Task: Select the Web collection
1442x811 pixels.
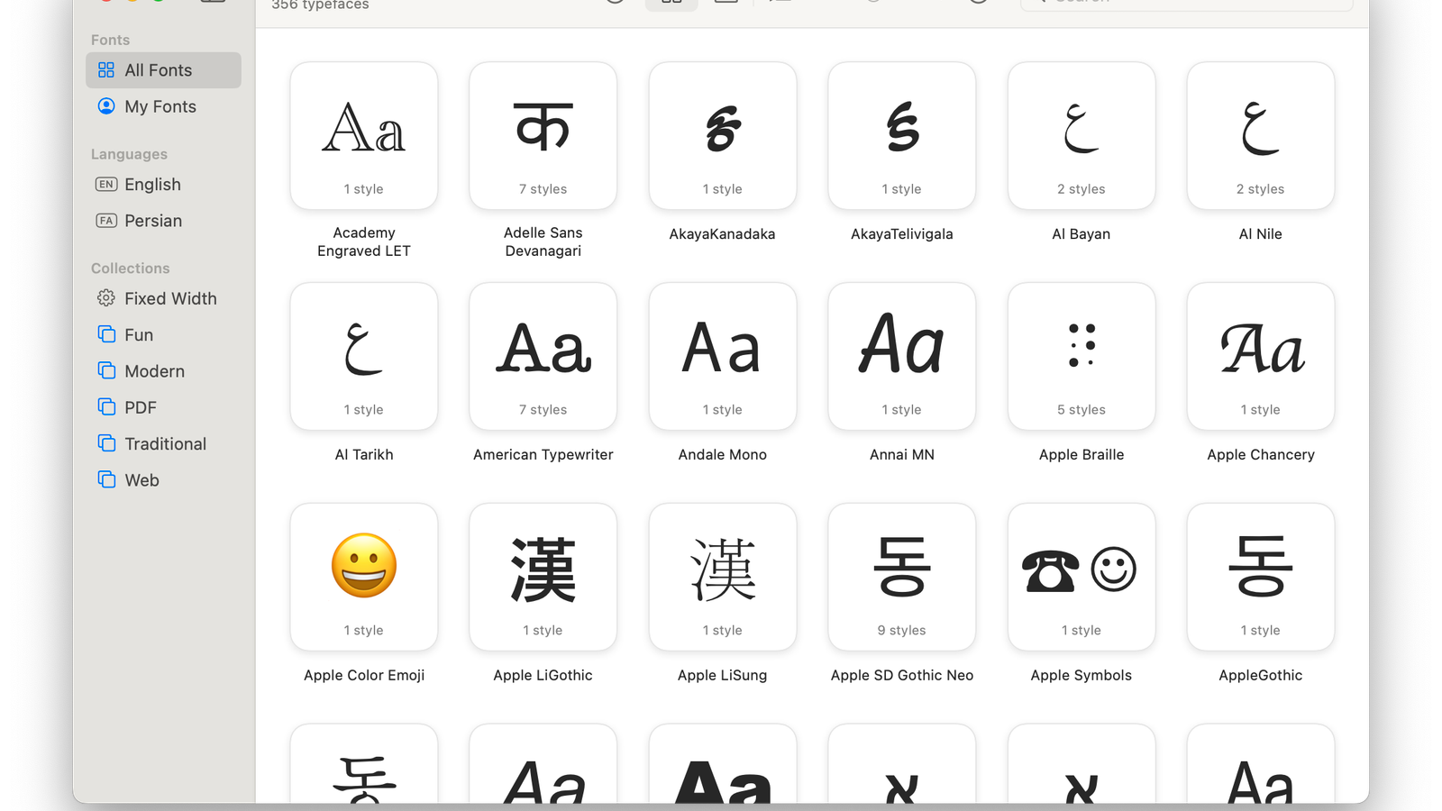Action: click(141, 479)
